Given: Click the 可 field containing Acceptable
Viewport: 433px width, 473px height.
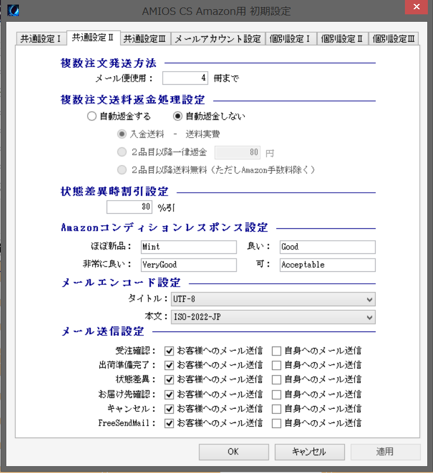Looking at the screenshot, I should click(x=328, y=265).
